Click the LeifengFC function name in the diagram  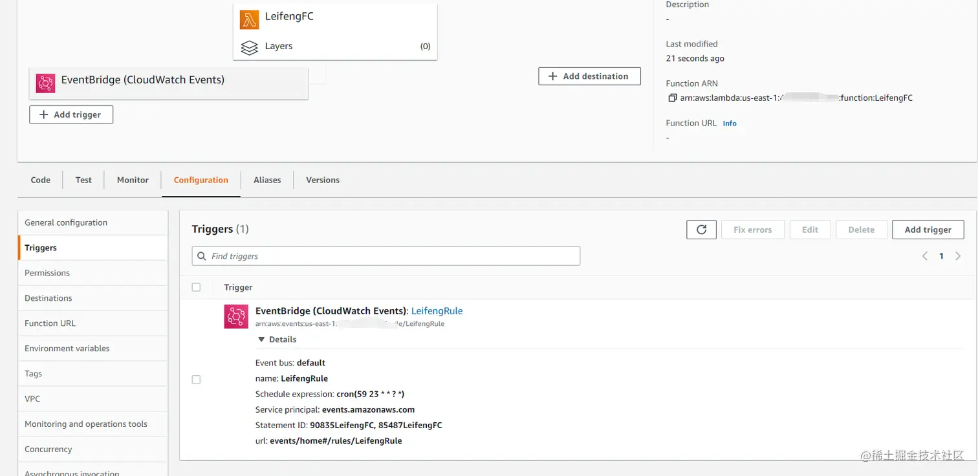coord(289,17)
